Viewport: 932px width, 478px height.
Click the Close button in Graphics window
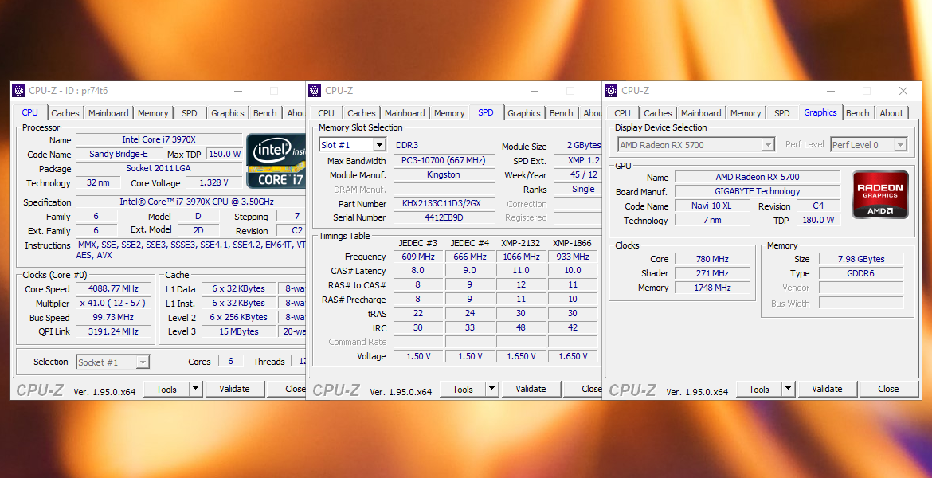point(888,389)
